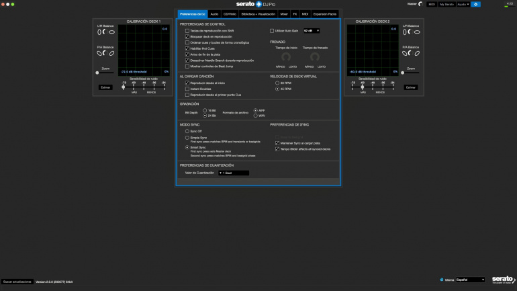Disable Habilitar Hot Cues checkbox
Viewport: 517px width, 291px height.
pyautogui.click(x=187, y=48)
